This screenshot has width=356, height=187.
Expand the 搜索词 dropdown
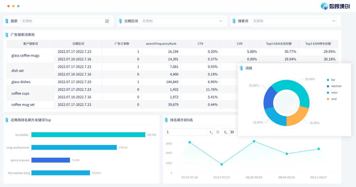point(334,21)
